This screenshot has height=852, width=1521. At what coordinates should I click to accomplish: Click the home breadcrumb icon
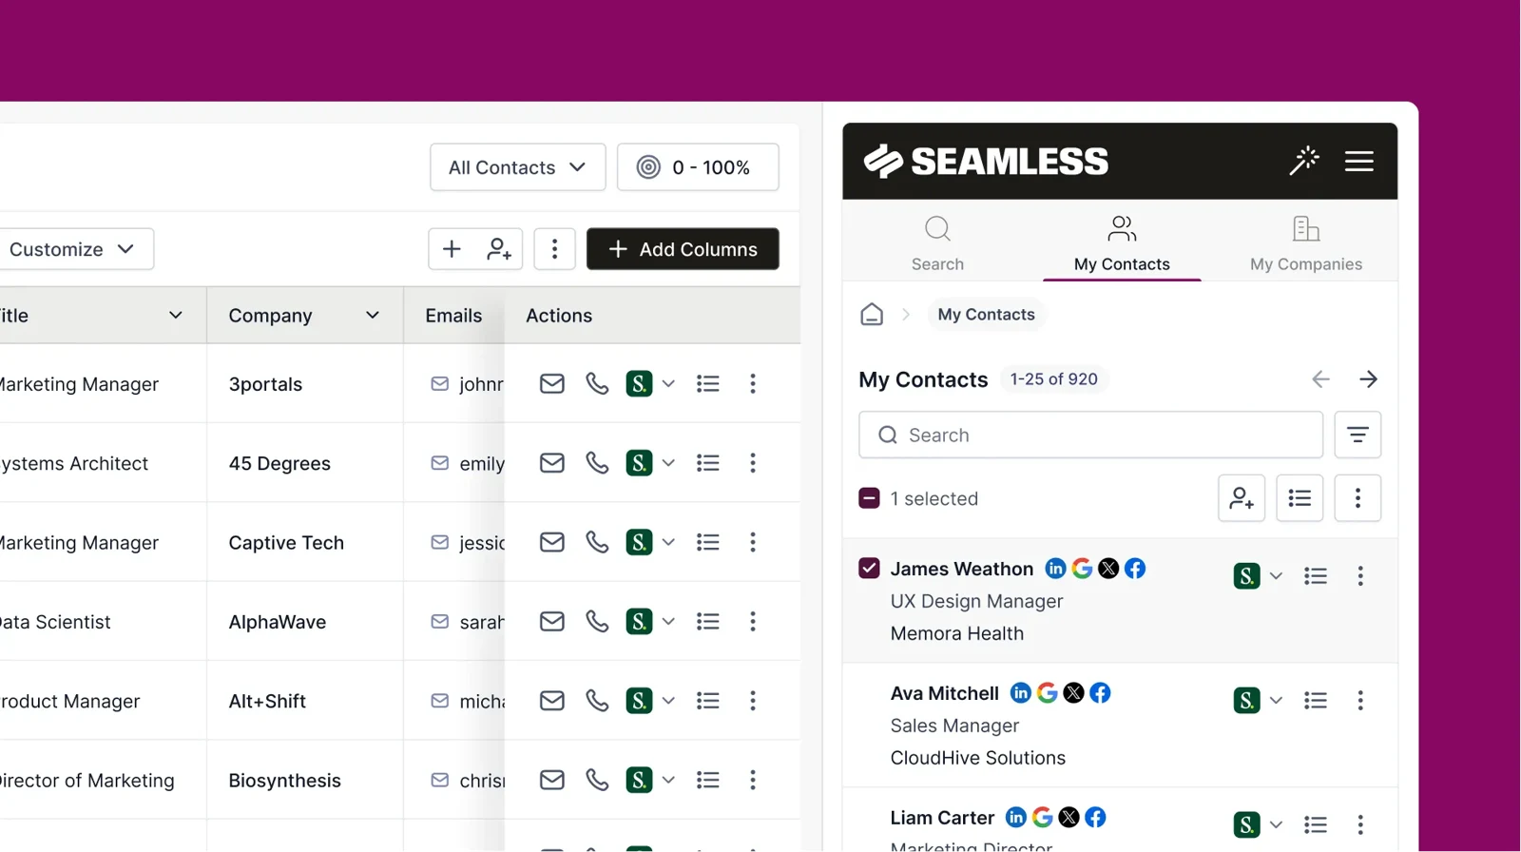tap(872, 314)
